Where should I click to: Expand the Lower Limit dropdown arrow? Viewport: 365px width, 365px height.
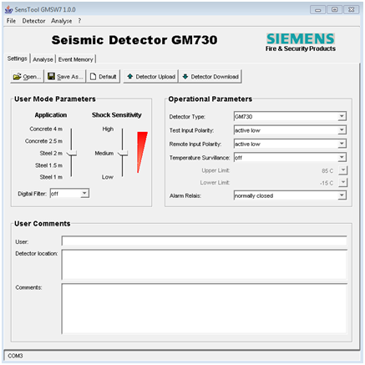click(x=343, y=182)
